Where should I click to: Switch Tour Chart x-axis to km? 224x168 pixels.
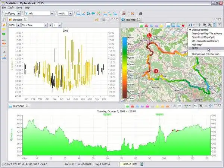pos(180,106)
